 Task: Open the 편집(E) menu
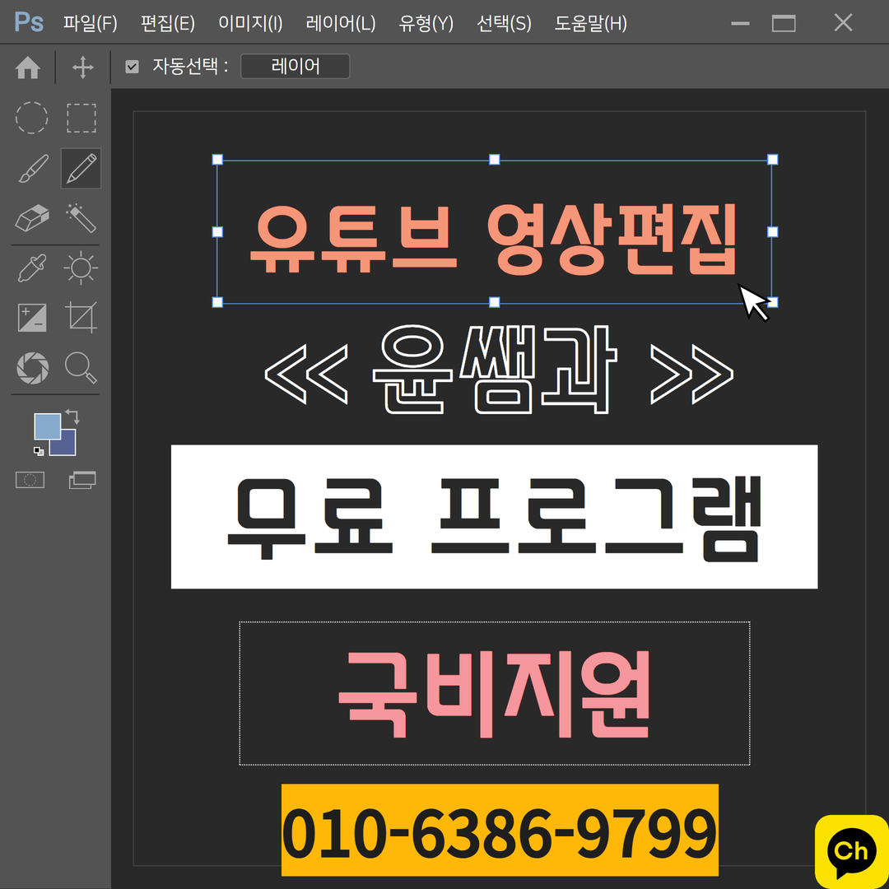pos(168,23)
